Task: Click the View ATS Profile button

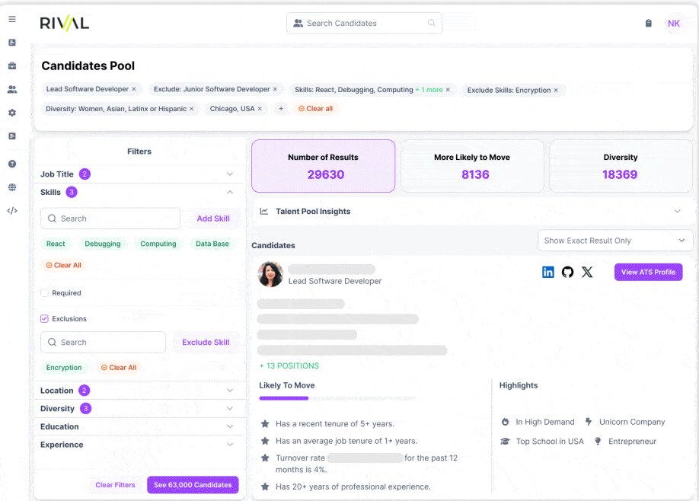Action: point(648,272)
